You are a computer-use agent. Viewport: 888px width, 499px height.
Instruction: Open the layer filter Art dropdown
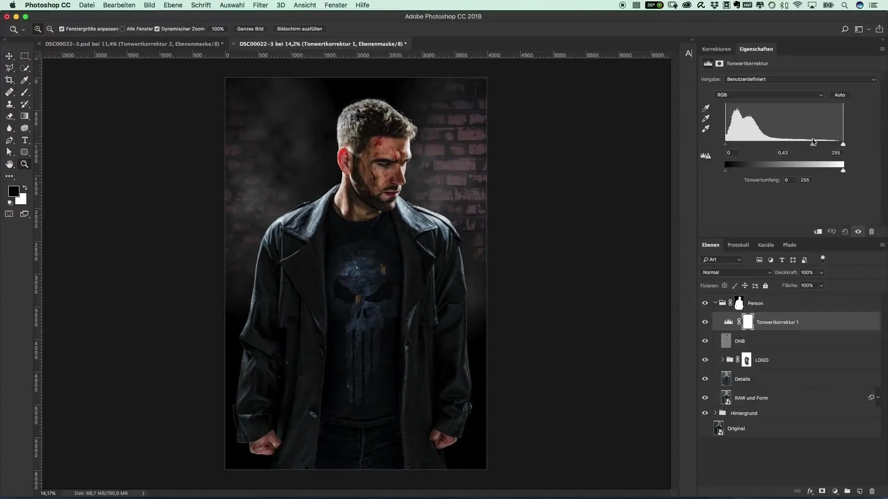722,260
